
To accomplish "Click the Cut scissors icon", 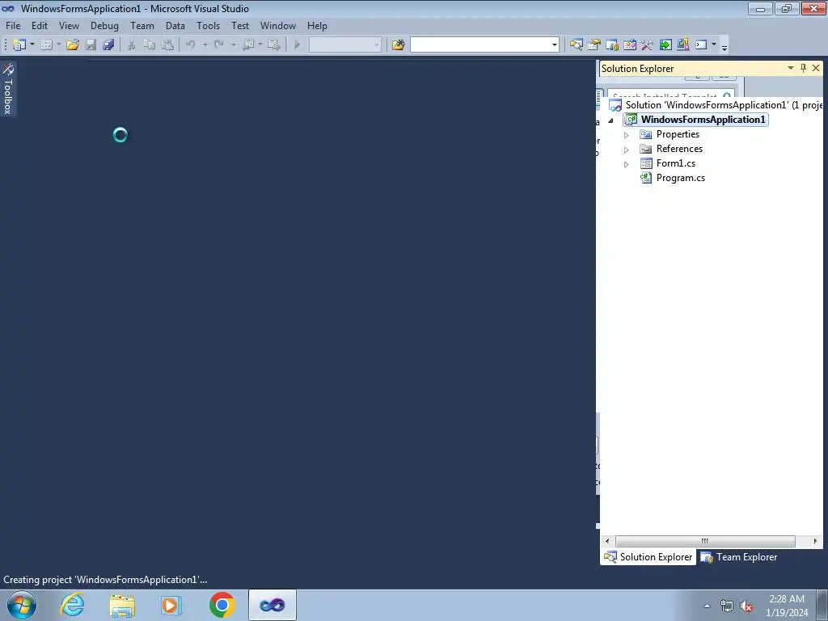I will point(132,45).
